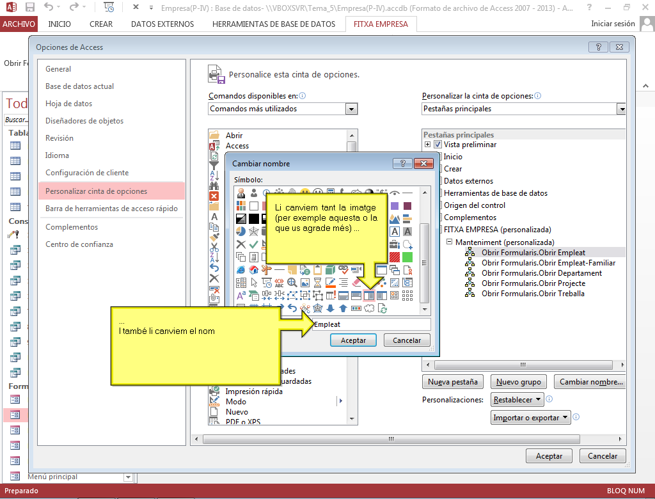Open the Restablecer dropdown
This screenshot has height=499, width=655.
point(517,400)
